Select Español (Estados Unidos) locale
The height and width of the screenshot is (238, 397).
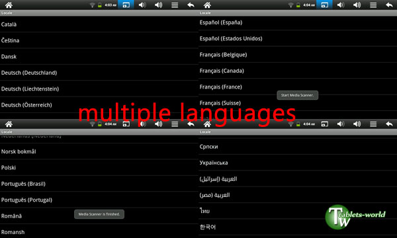pos(298,38)
